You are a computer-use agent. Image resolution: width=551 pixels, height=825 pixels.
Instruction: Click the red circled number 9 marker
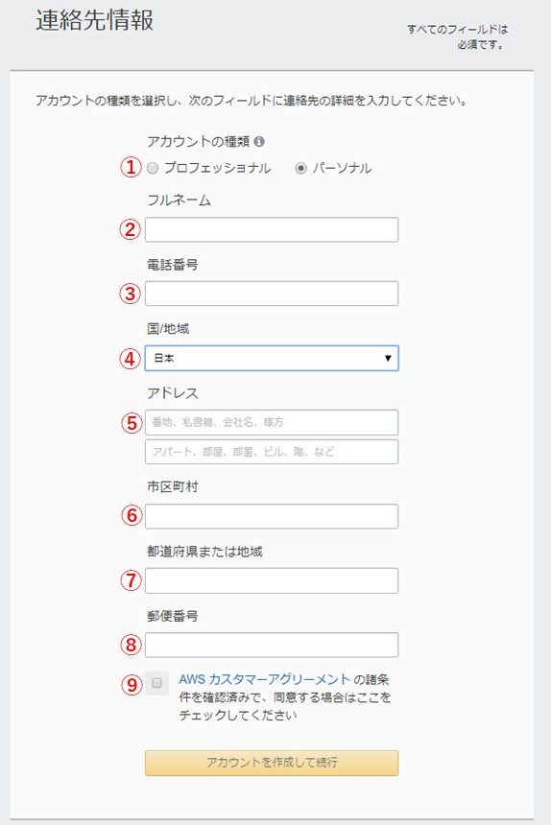pyautogui.click(x=132, y=685)
